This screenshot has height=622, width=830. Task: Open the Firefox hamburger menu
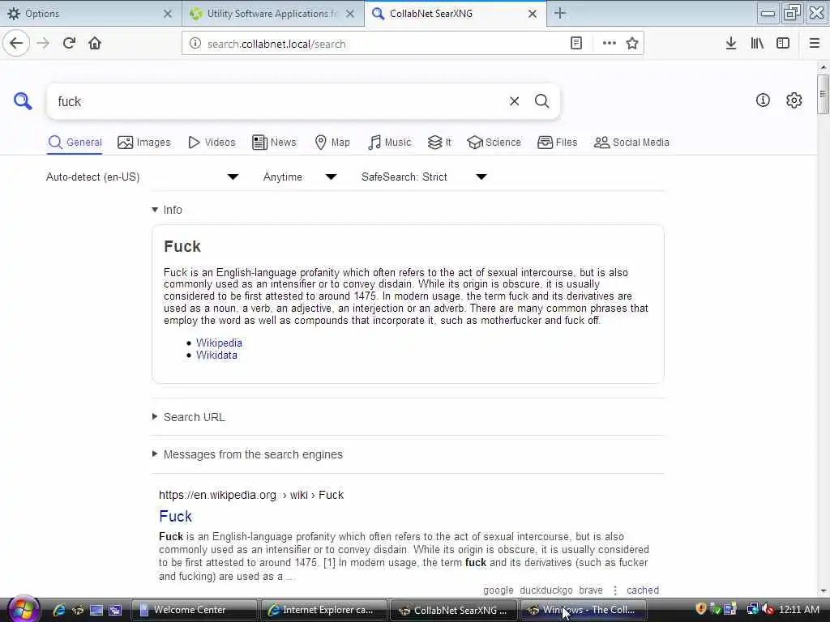814,44
